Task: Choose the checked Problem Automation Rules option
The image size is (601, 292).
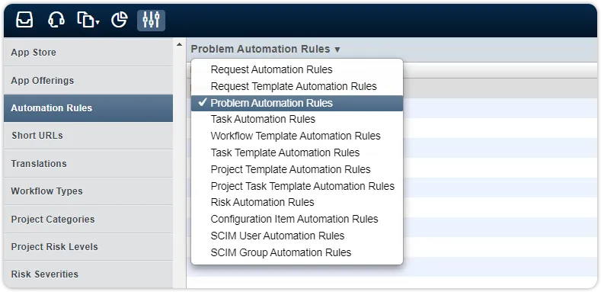Action: tap(297, 103)
